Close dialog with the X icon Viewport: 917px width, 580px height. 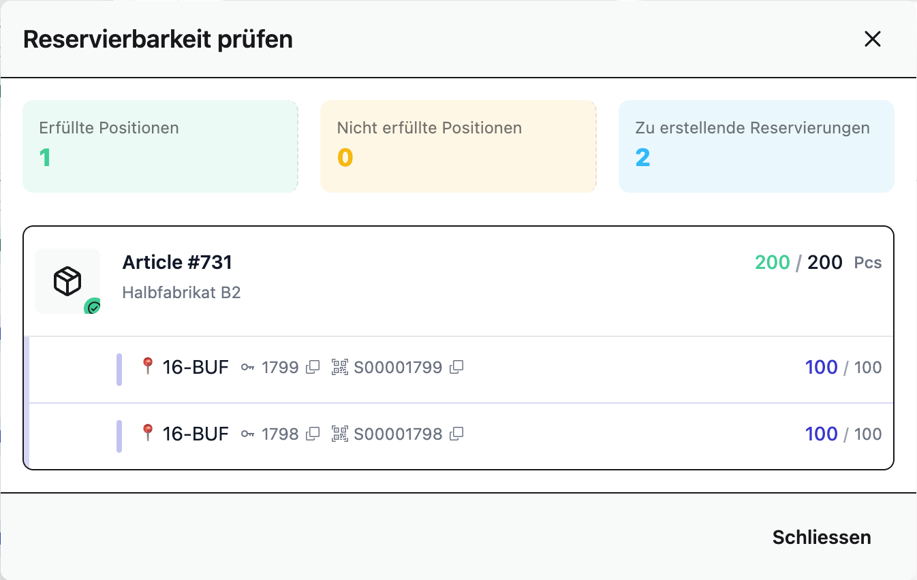click(873, 39)
